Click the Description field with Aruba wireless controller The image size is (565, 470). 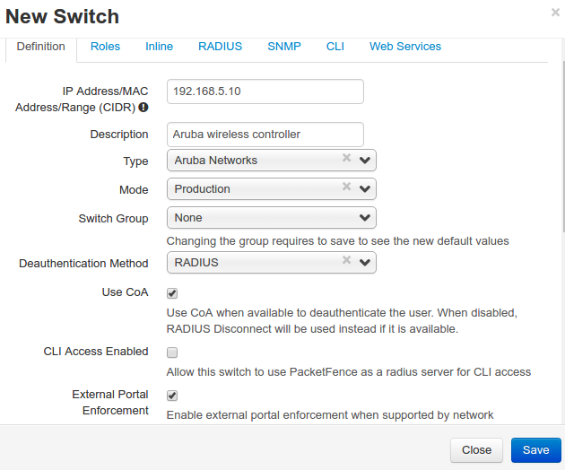click(265, 135)
